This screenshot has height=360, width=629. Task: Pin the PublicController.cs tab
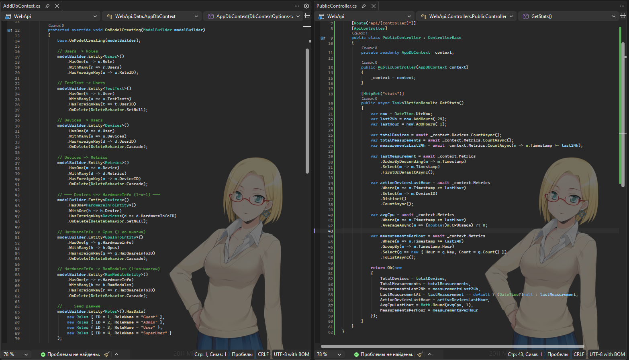(x=364, y=6)
